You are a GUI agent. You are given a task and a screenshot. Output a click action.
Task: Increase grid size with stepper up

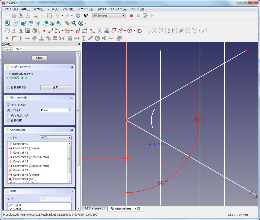pos(70,109)
